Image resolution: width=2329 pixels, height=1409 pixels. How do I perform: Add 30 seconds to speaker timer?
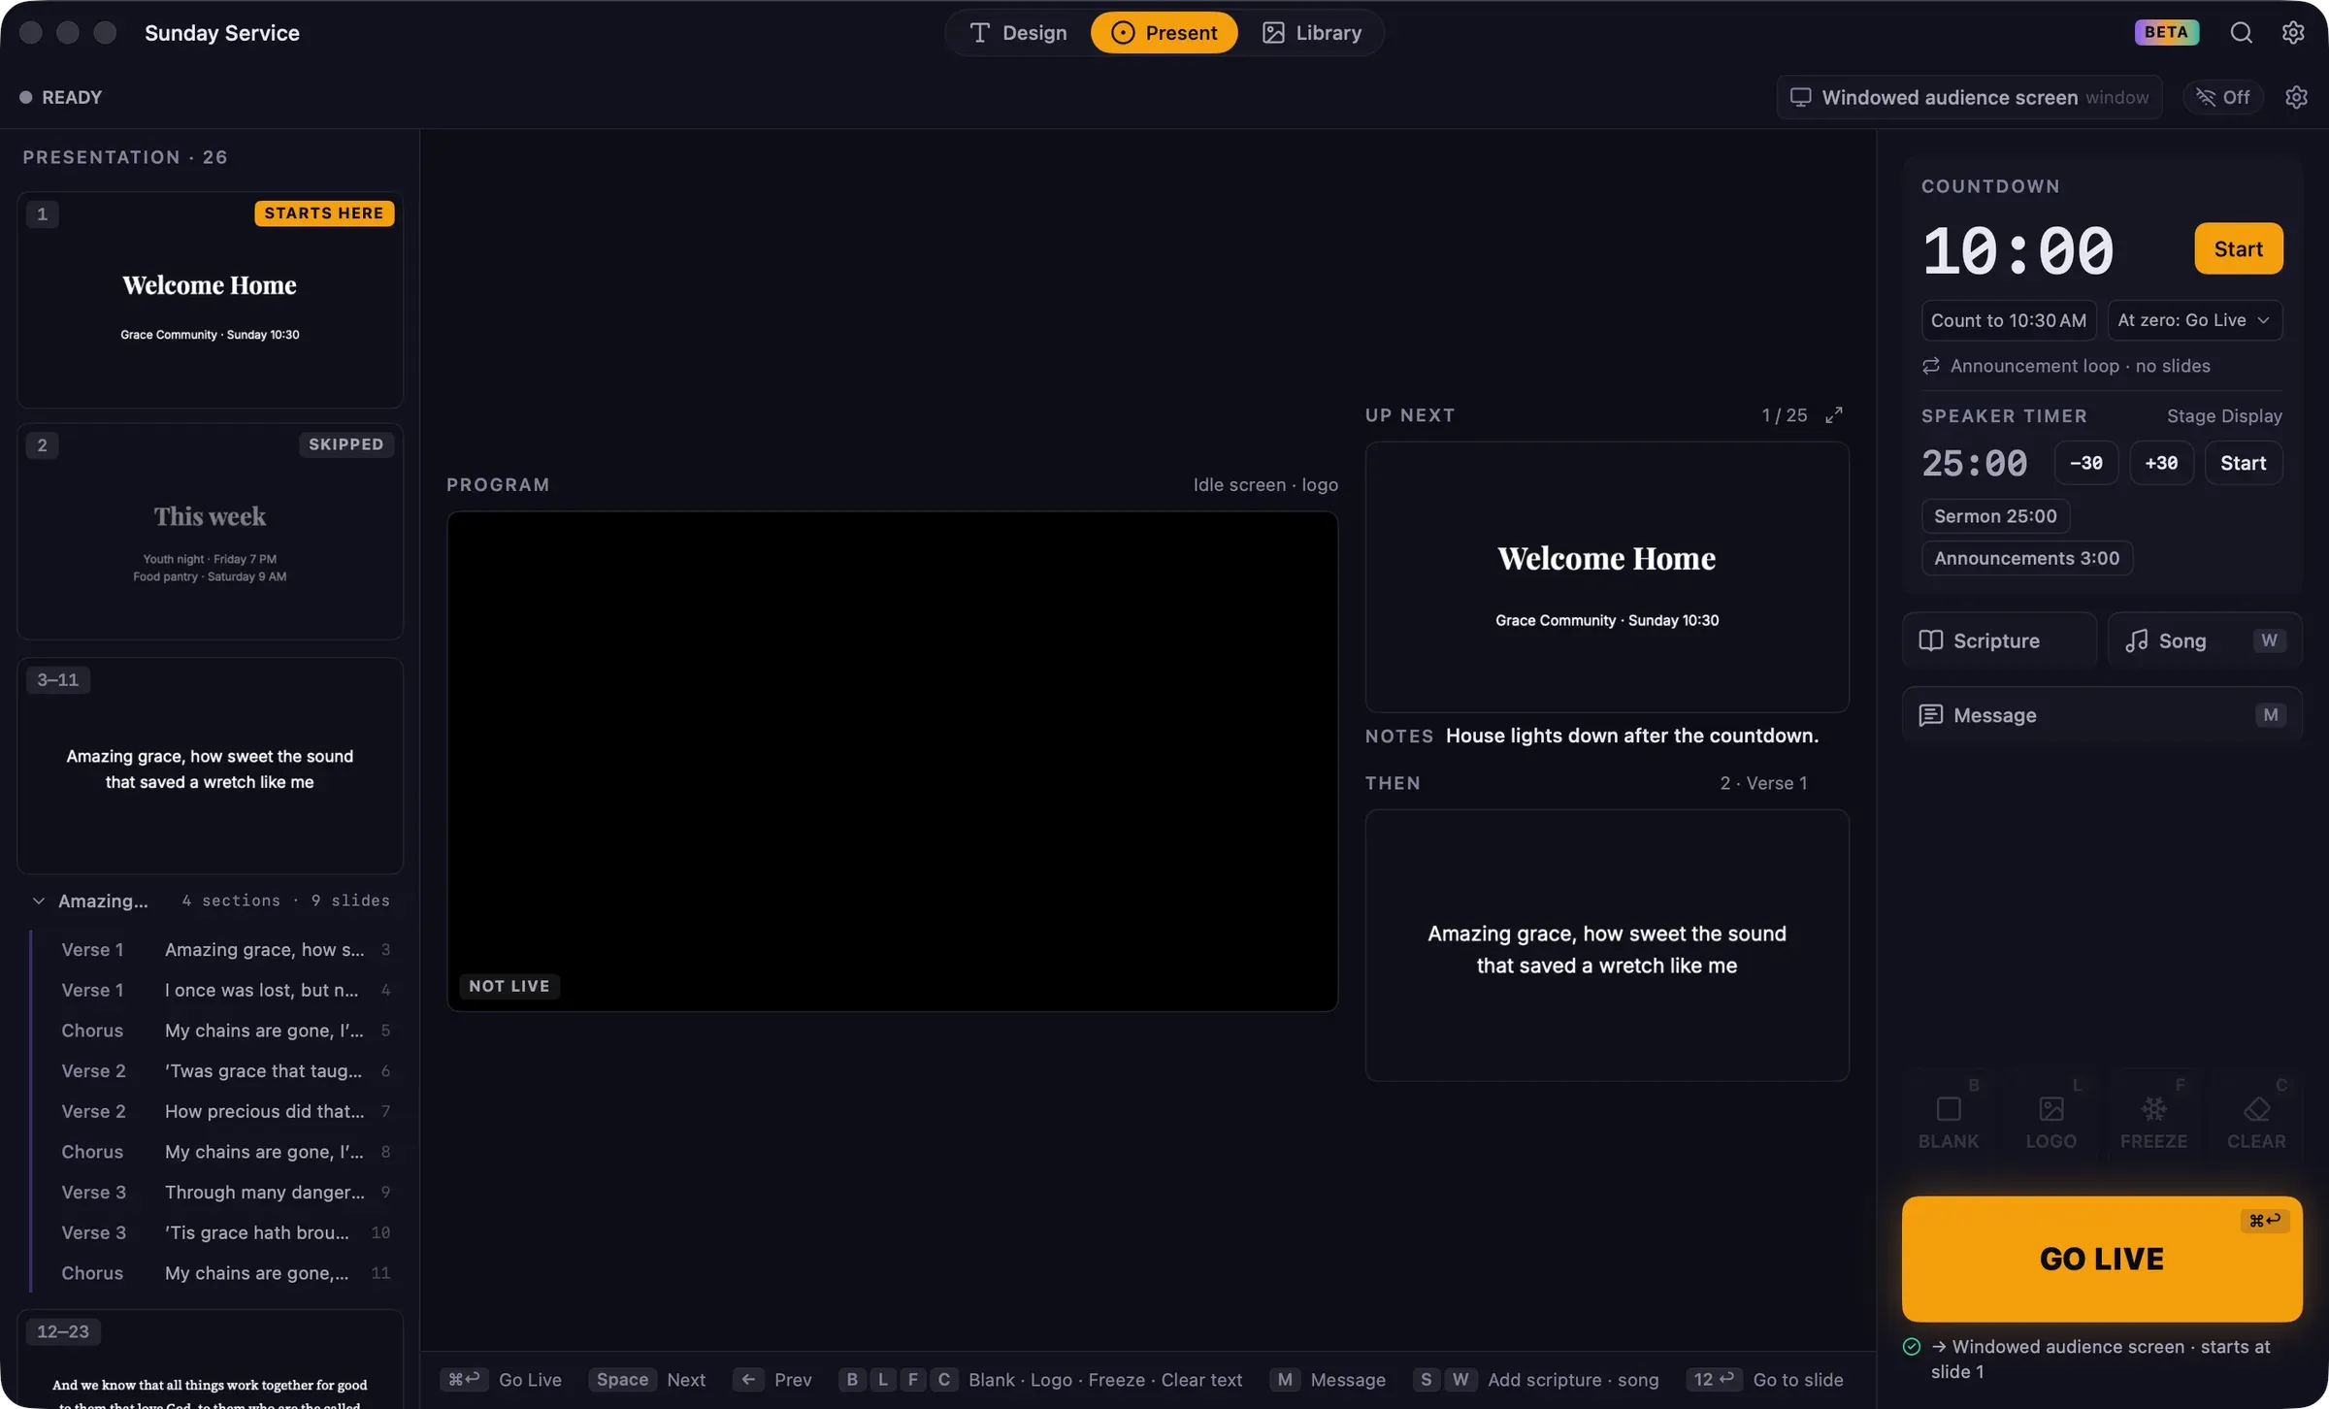pos(2161,463)
